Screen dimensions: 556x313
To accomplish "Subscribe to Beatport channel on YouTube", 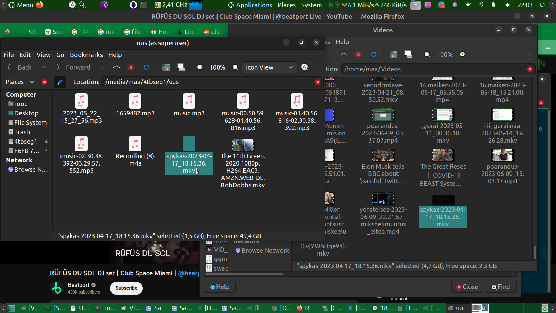I will pos(126,288).
